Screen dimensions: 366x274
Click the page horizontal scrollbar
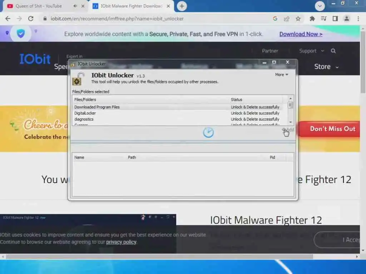(x=159, y=257)
